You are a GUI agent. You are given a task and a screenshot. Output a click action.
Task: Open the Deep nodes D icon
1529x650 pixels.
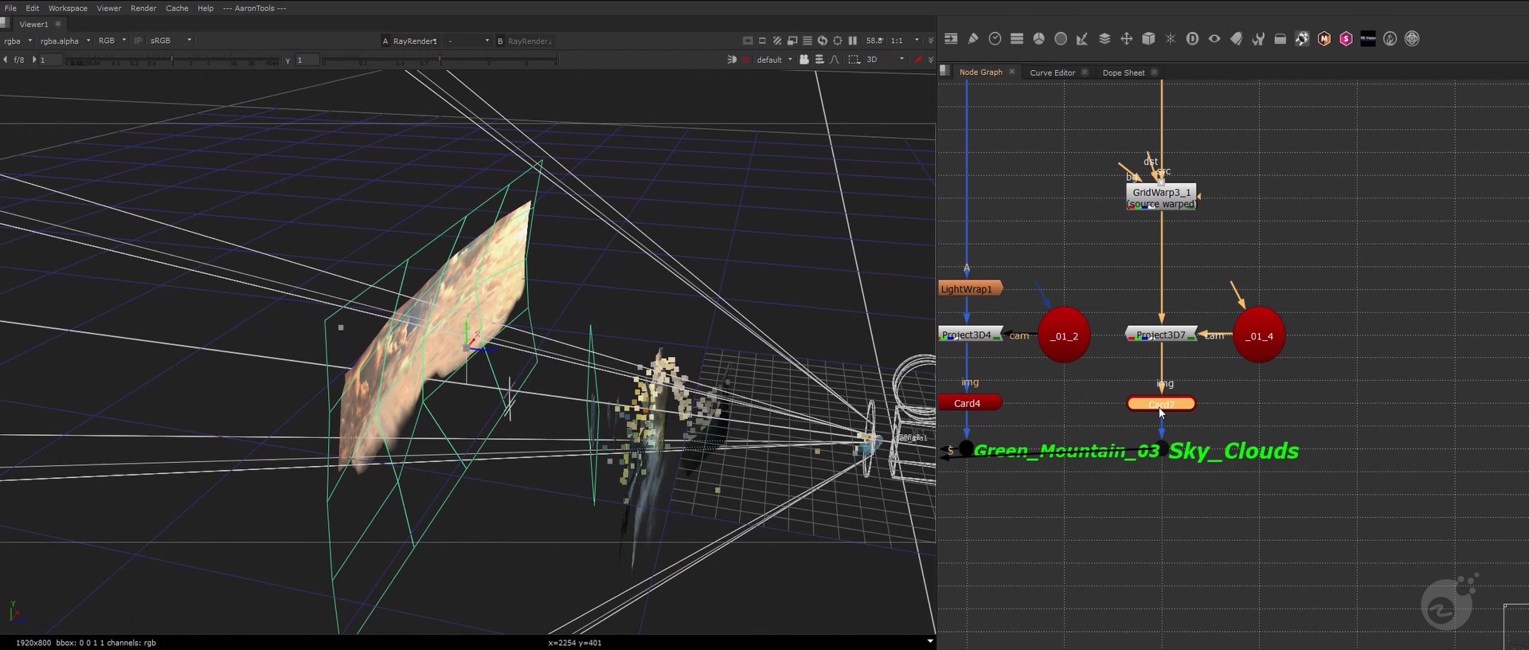pyautogui.click(x=1192, y=39)
